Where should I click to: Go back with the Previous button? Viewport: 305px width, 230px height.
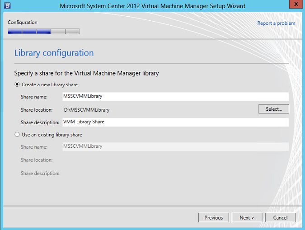pyautogui.click(x=214, y=217)
